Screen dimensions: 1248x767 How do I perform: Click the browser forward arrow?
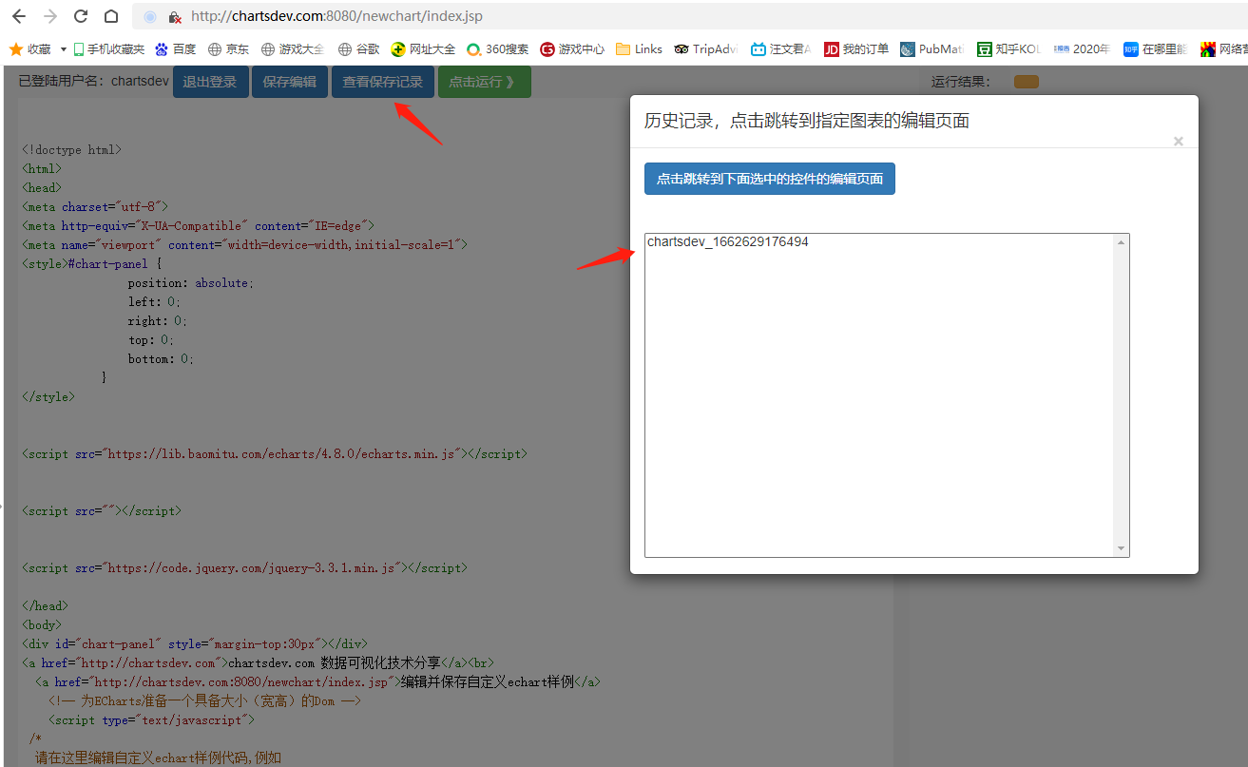click(x=50, y=16)
